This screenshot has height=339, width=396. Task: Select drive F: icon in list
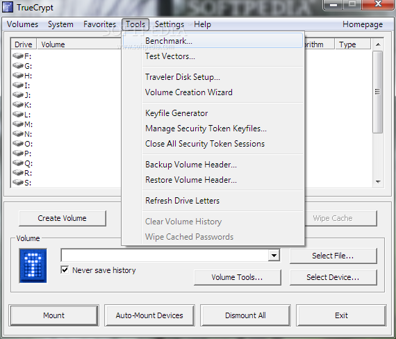tap(17, 56)
